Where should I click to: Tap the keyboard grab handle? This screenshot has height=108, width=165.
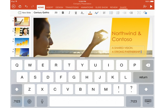pos(82,58)
